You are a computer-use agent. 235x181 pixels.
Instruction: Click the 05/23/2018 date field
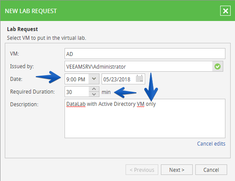123,79
